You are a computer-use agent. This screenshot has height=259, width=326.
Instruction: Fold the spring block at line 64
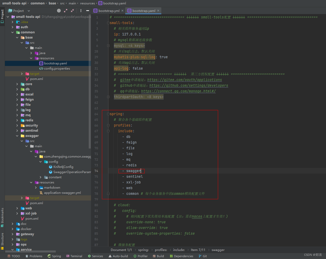tap(108, 114)
